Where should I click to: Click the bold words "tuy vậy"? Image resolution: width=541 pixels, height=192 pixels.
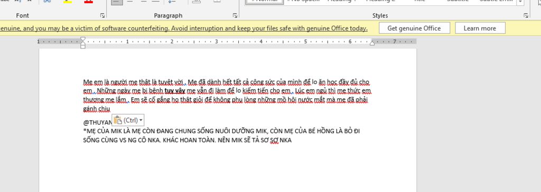175,91
